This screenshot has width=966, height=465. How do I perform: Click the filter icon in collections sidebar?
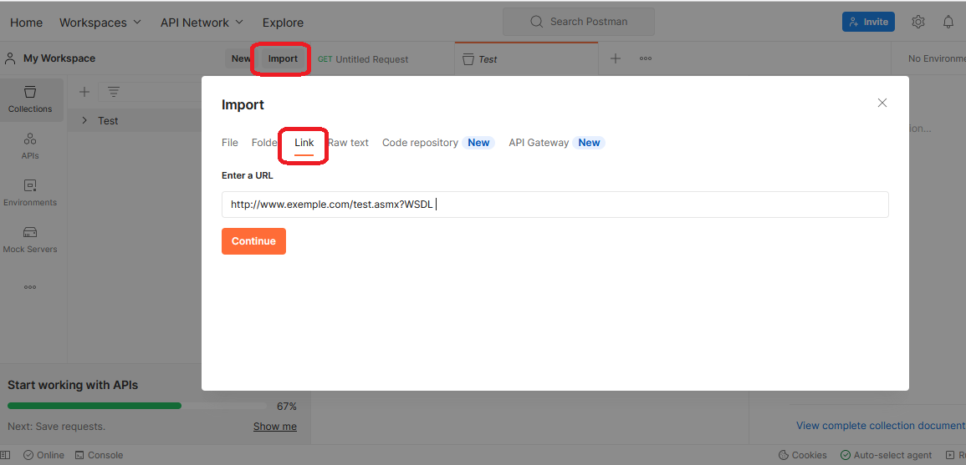click(x=114, y=92)
